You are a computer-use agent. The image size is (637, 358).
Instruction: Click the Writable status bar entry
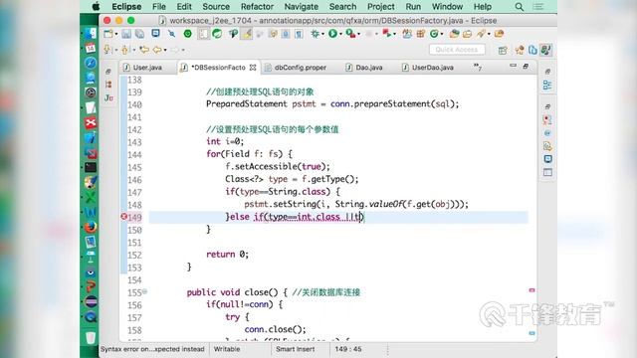[x=227, y=349]
